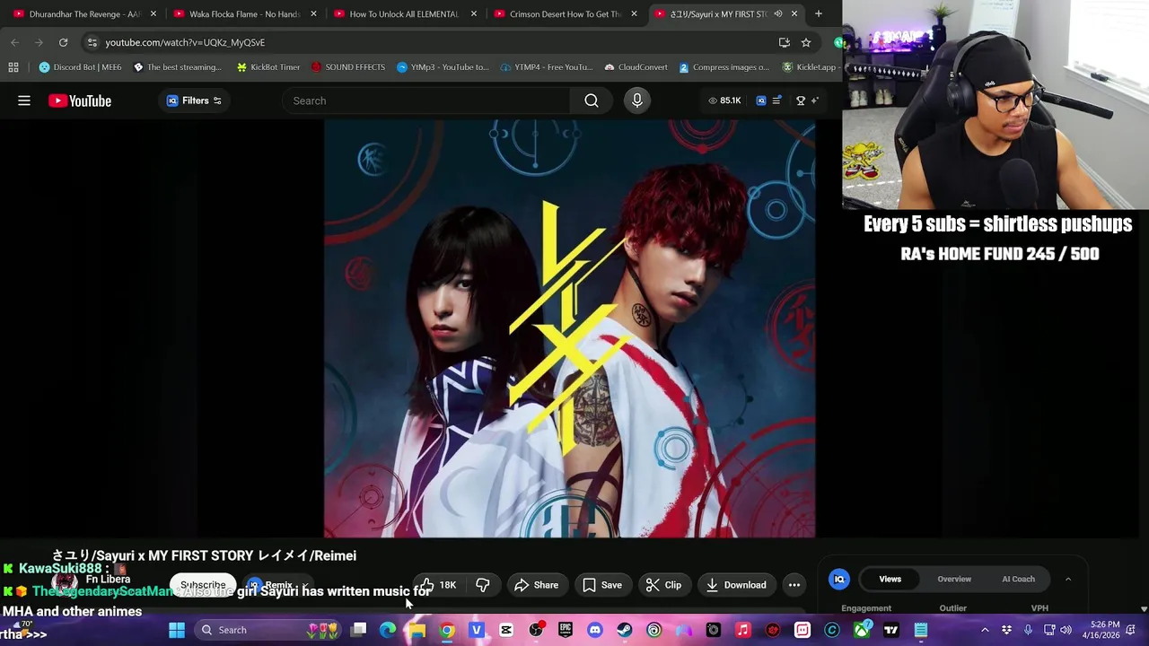This screenshot has width=1149, height=646.
Task: Click the YouTube search magnifier button
Action: coord(592,100)
